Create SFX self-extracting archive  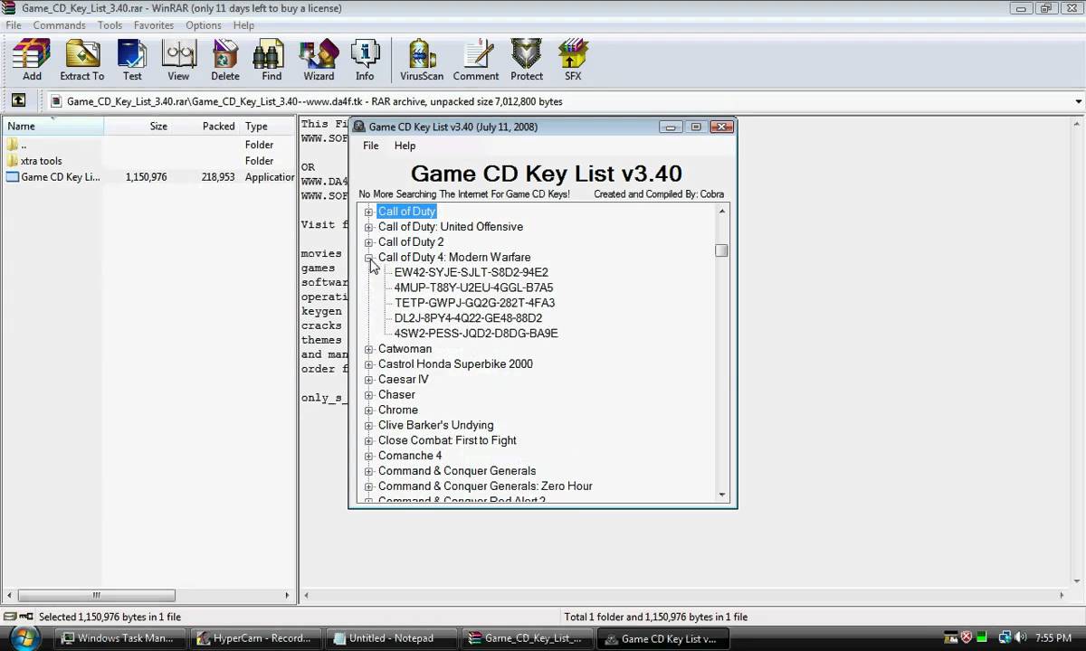[x=573, y=61]
